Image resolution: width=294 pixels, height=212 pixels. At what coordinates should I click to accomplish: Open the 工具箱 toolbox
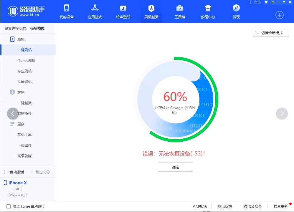(179, 12)
